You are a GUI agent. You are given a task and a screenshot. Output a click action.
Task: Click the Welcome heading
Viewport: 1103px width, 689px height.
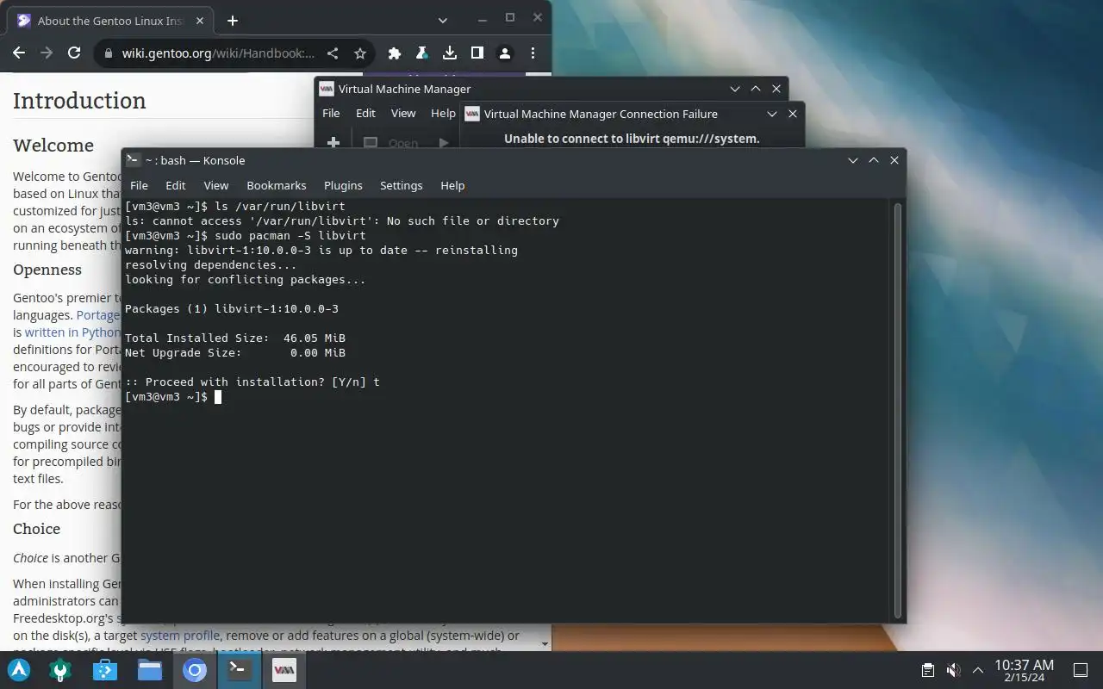tap(53, 146)
